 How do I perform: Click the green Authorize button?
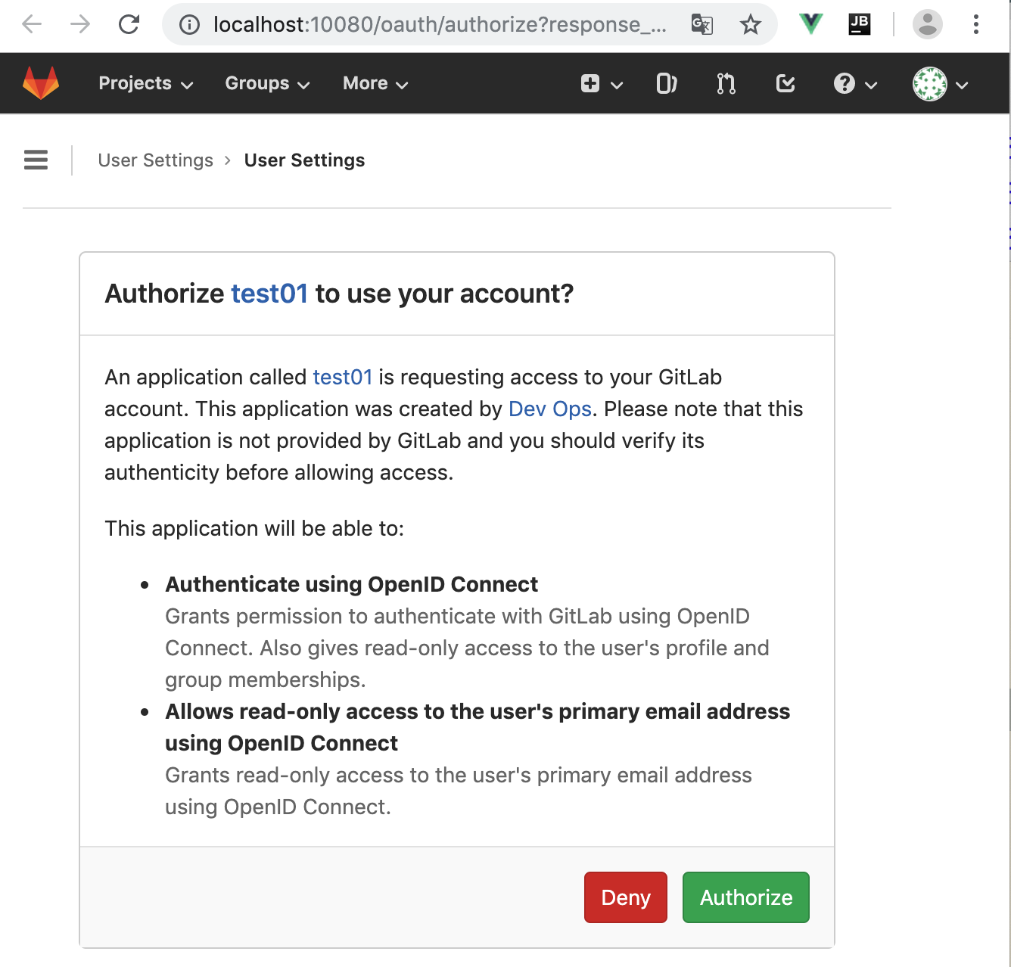[x=746, y=897]
